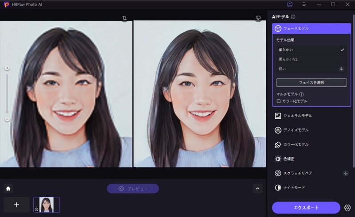Screen dimensions: 355x217
Task: Collapse the bottom thumbnail panel chevron
Action: [x=258, y=189]
